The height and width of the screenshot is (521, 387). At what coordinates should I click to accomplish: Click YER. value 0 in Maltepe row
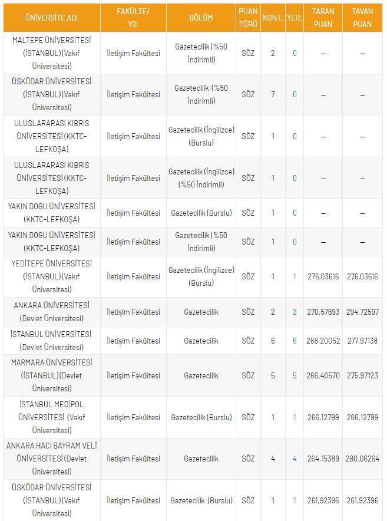(295, 53)
